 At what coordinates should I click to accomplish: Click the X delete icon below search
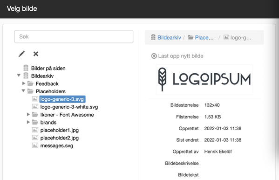pyautogui.click(x=36, y=54)
